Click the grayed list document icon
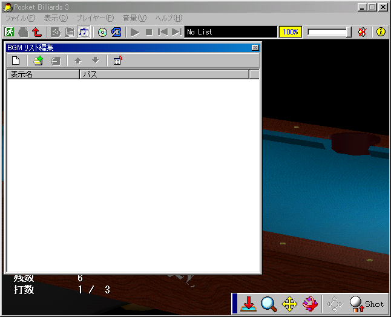The height and width of the screenshot is (317, 391). click(x=70, y=32)
